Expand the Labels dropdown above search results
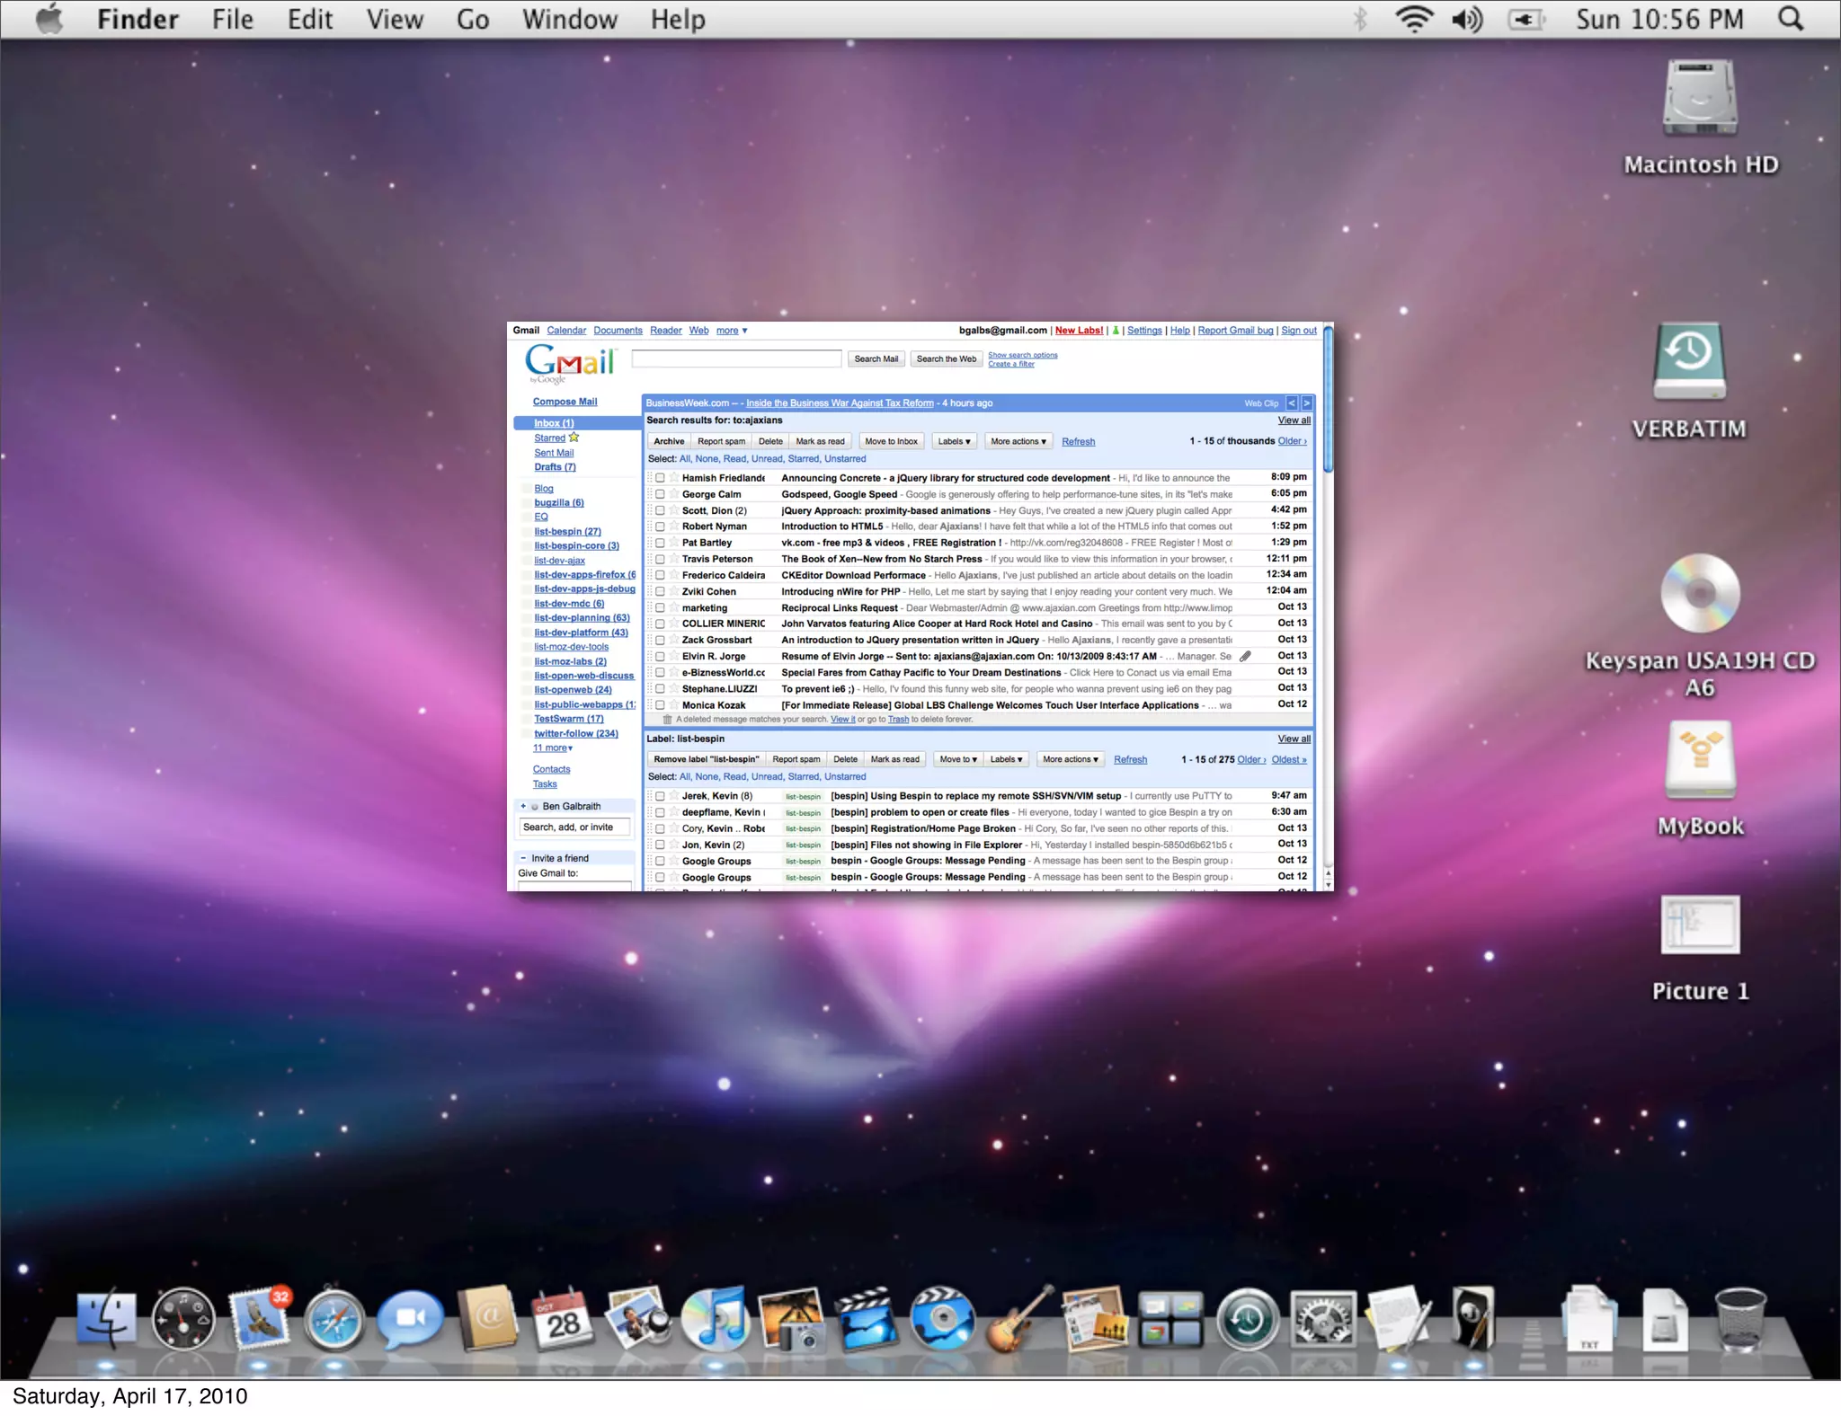Image resolution: width=1841 pixels, height=1416 pixels. (955, 441)
